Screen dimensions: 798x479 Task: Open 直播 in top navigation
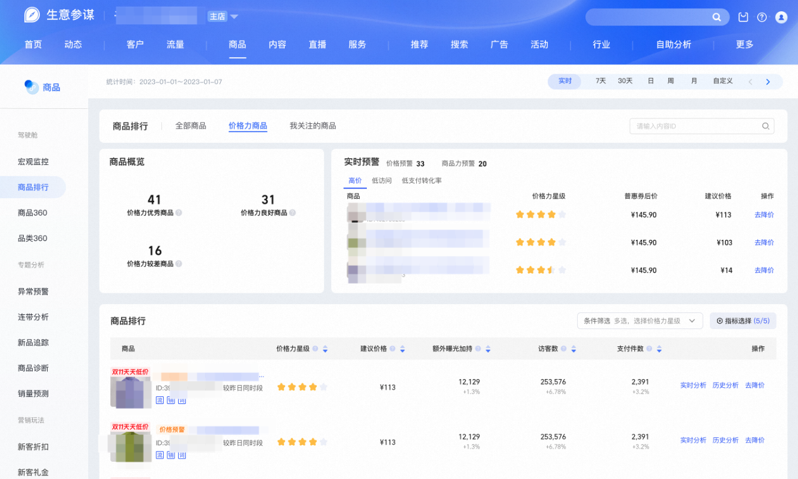317,44
